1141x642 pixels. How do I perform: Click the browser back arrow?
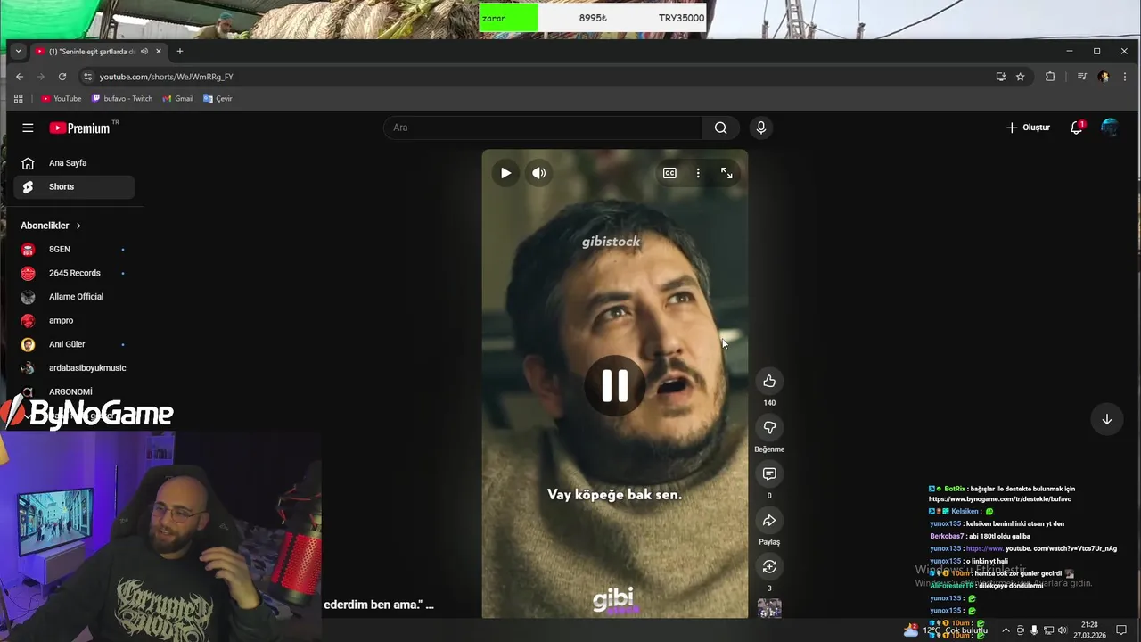click(20, 77)
